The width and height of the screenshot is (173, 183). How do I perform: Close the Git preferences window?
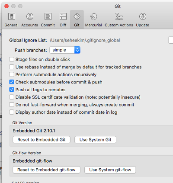click(6, 6)
